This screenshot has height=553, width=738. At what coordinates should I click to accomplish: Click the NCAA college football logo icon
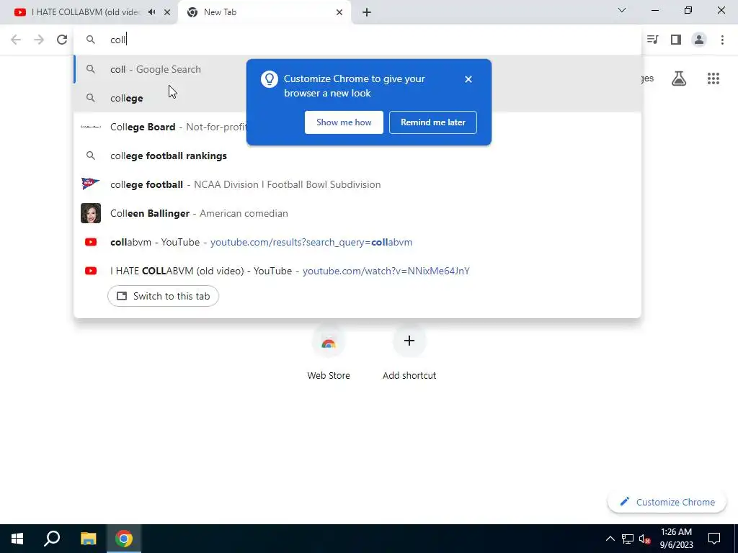click(x=91, y=184)
